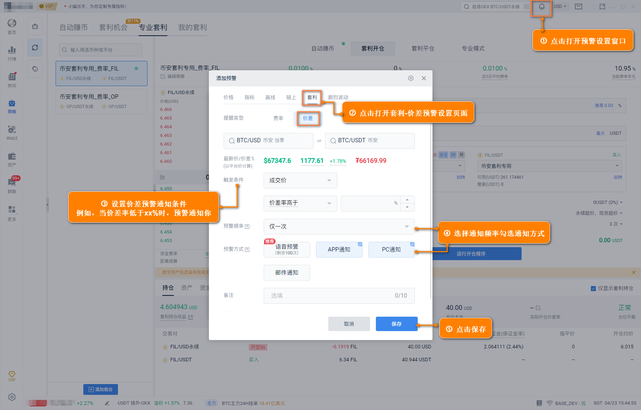Open the 仅一次 alert frequency dropdown

point(339,227)
